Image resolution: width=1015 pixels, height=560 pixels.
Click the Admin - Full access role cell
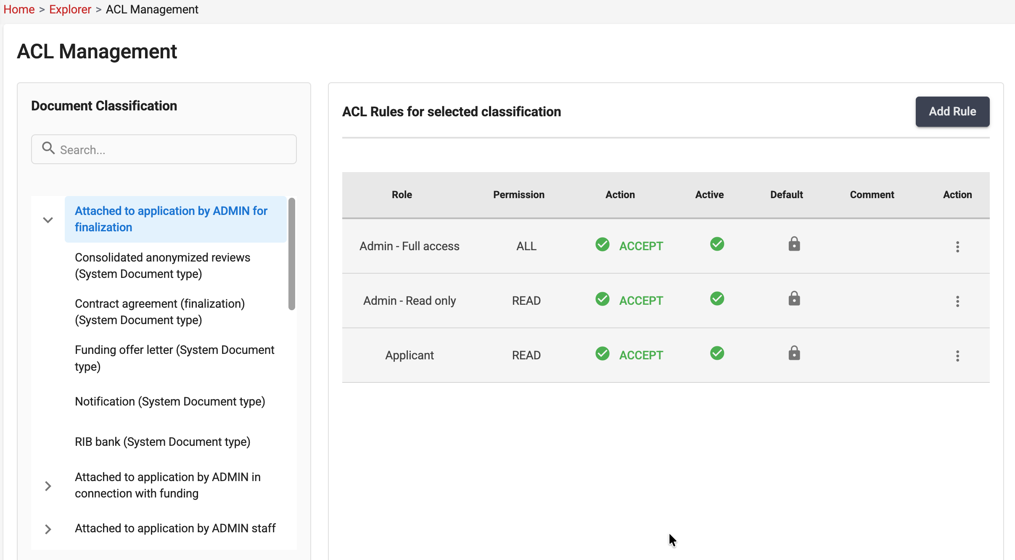pyautogui.click(x=410, y=246)
